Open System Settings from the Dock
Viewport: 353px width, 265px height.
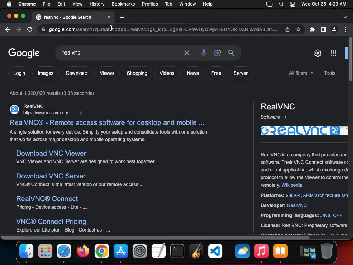(x=140, y=251)
